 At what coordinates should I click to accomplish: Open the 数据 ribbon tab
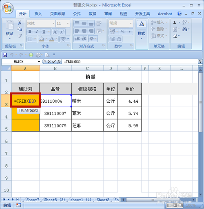coord(92,14)
